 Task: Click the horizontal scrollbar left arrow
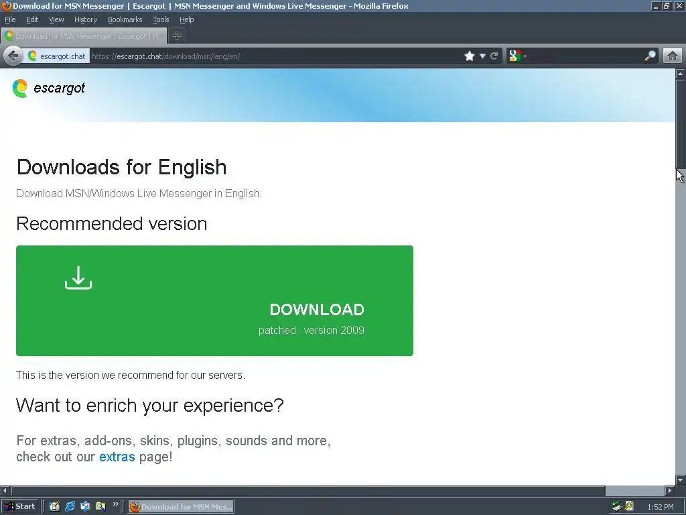coord(5,490)
